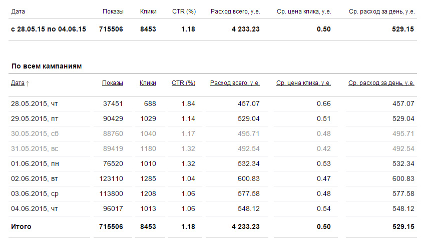Select the date cell 31.05.2015, вс
The width and height of the screenshot is (422, 238).
tap(35, 148)
